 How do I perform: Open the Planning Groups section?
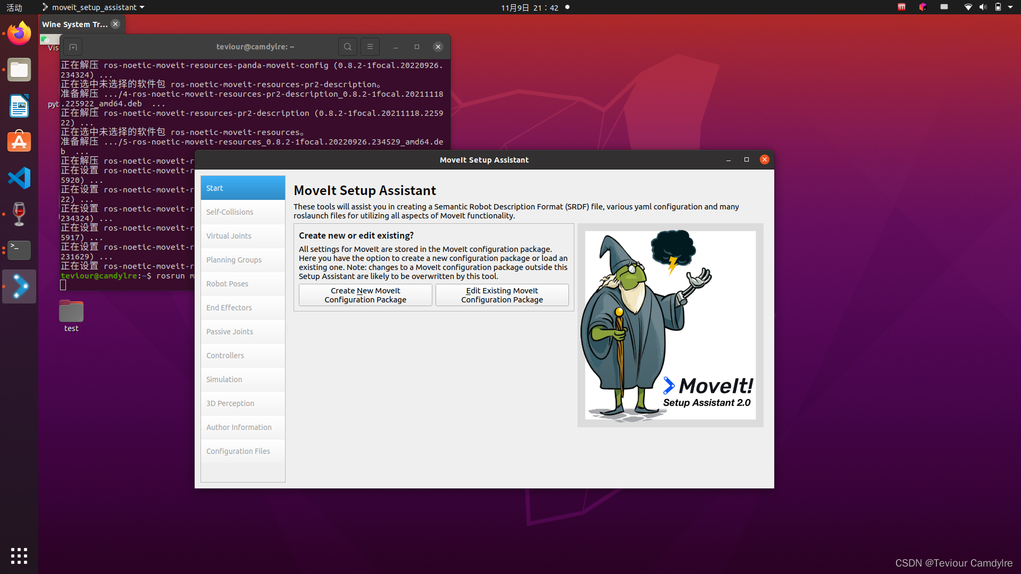[x=243, y=260]
